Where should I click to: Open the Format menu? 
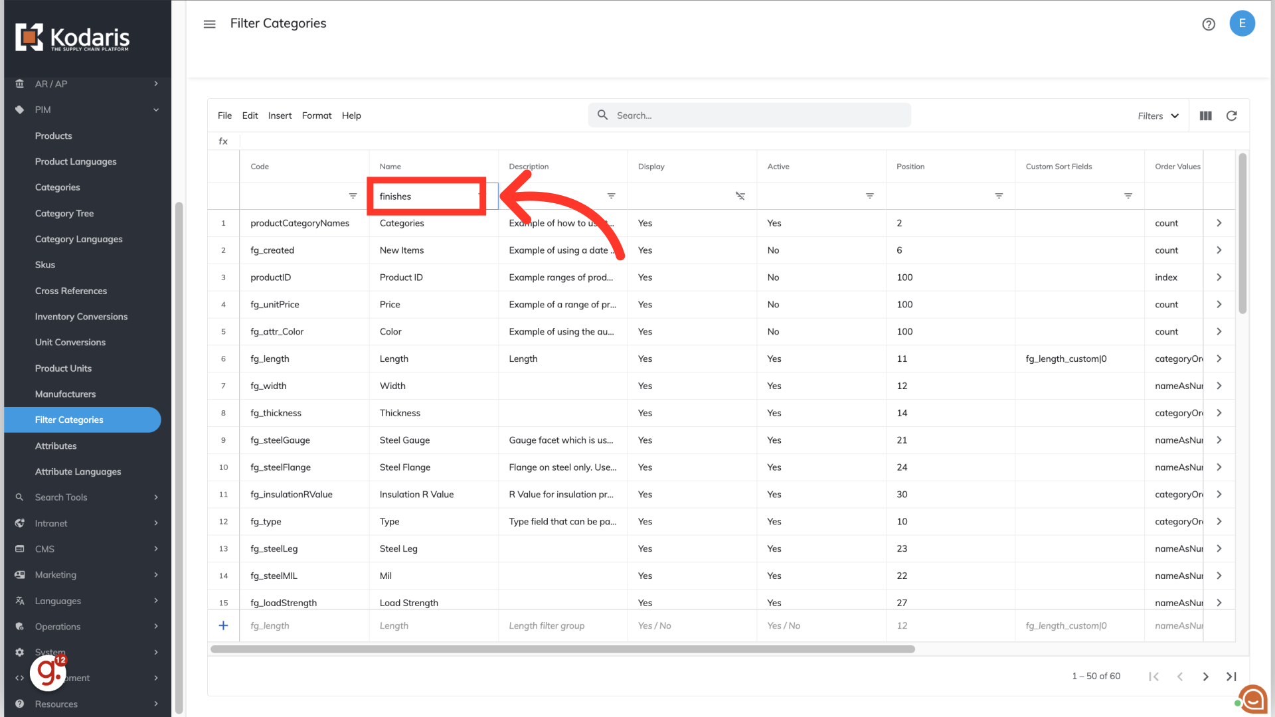click(x=316, y=116)
